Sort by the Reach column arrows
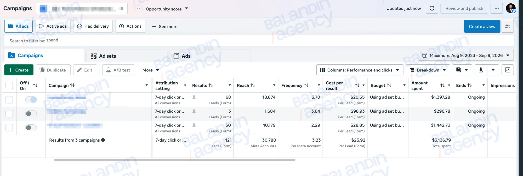 tap(253, 85)
